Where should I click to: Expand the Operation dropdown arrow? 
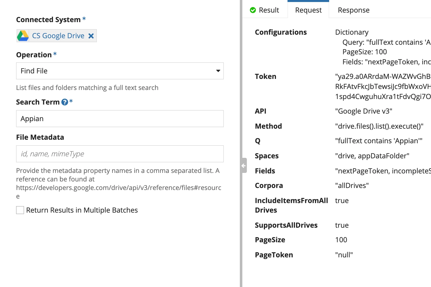click(218, 71)
